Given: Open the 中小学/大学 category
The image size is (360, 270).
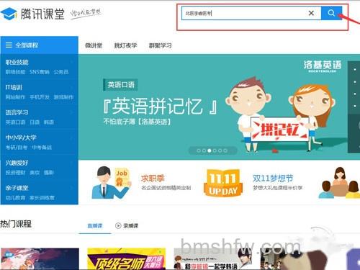Looking at the screenshot, I should pyautogui.click(x=21, y=138).
